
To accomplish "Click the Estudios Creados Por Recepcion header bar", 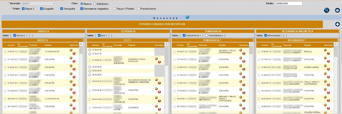I will click(x=162, y=24).
